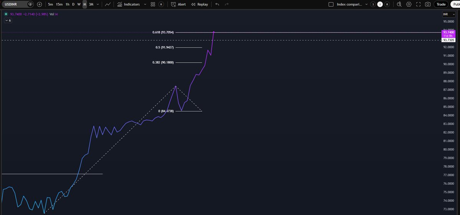Click the circled R button beside the layout name
Screen dimensions: 460x215
[387, 4]
